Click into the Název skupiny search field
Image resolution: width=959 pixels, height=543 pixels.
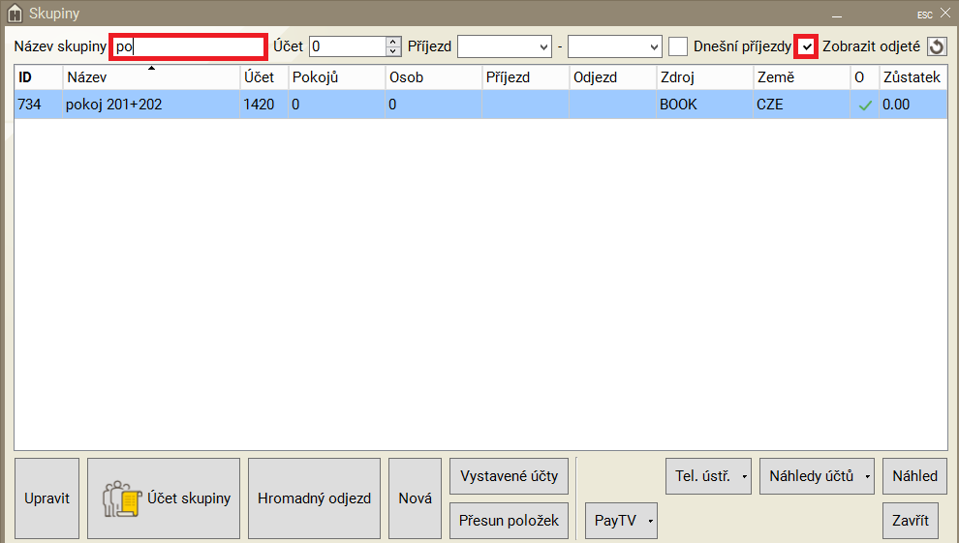click(x=187, y=46)
